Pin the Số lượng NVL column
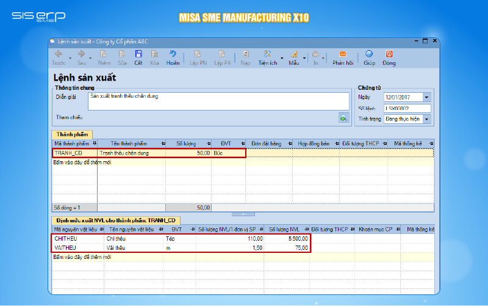The image size is (488, 306). (307, 229)
